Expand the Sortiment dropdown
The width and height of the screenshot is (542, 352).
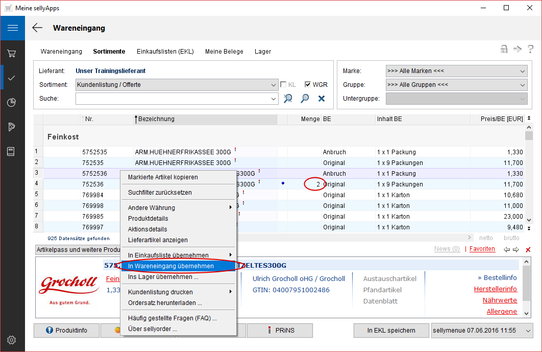click(274, 85)
